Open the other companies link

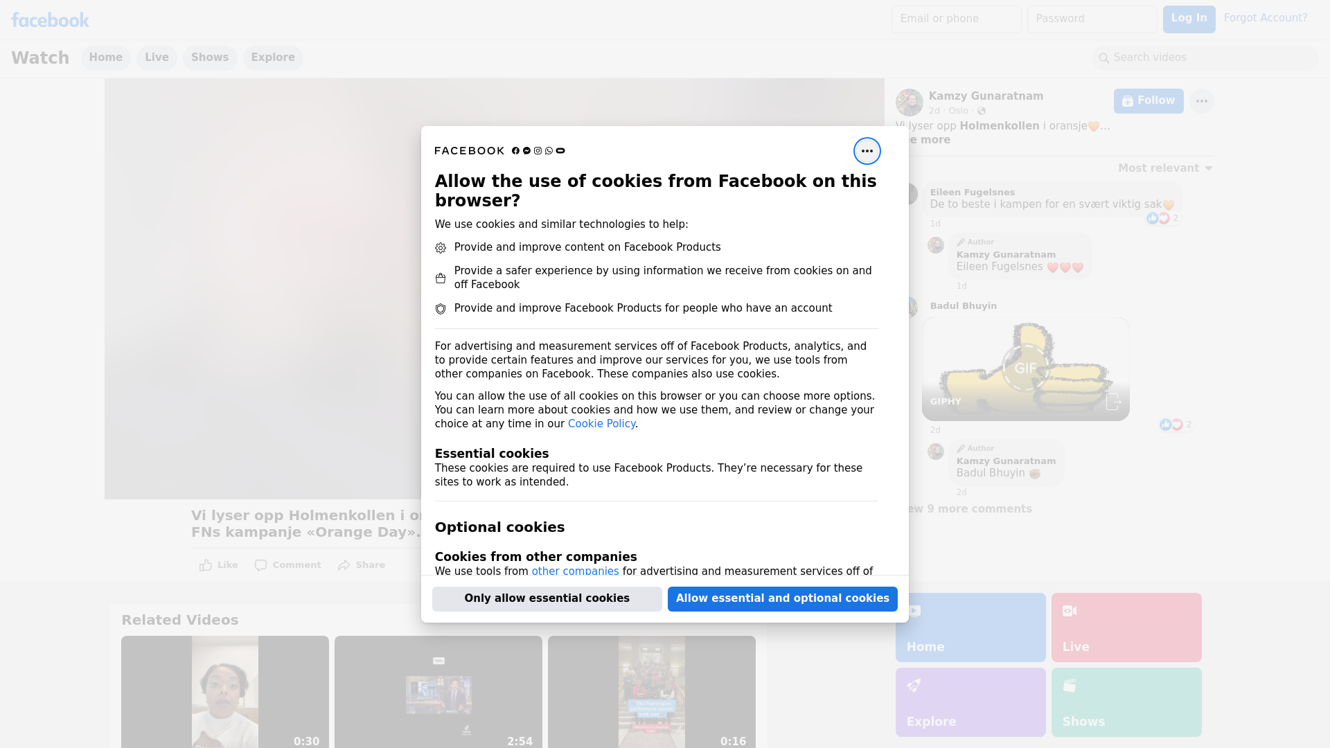[575, 571]
